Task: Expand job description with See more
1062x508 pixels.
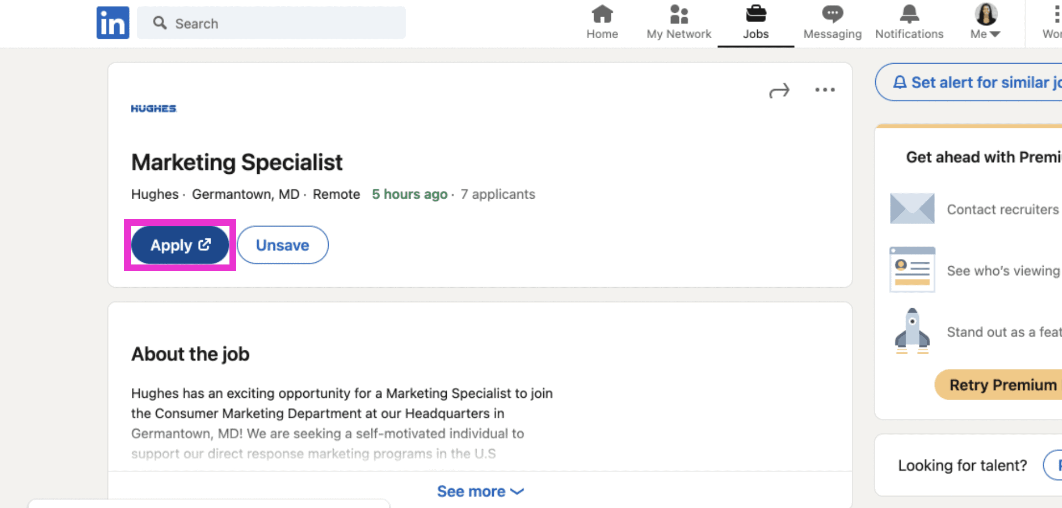Action: (480, 491)
